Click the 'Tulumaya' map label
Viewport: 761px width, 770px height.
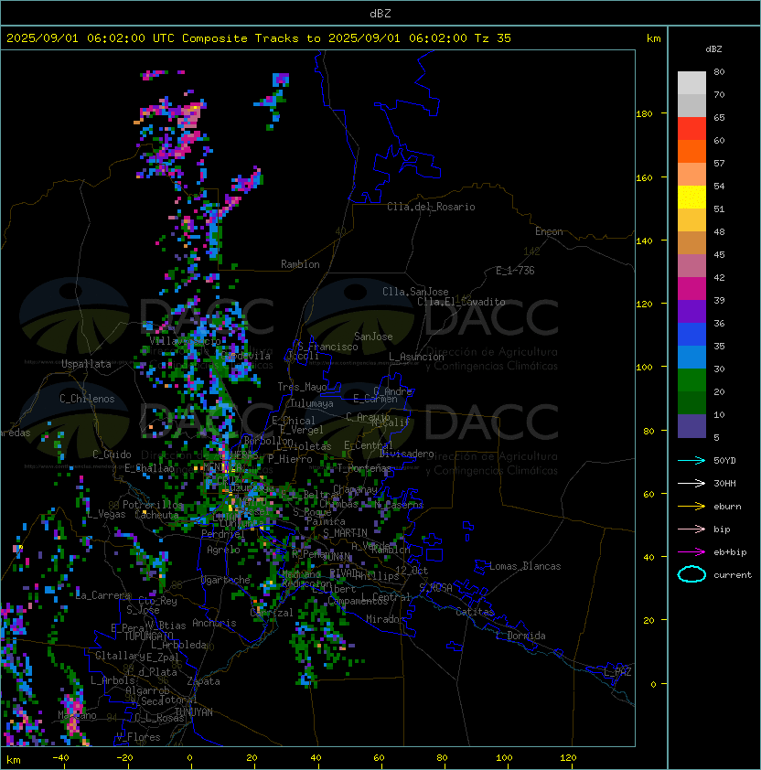[312, 403]
